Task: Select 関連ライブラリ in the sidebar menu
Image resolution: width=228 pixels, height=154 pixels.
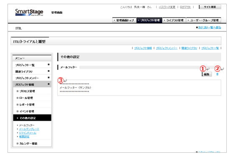Action: pyautogui.click(x=32, y=71)
